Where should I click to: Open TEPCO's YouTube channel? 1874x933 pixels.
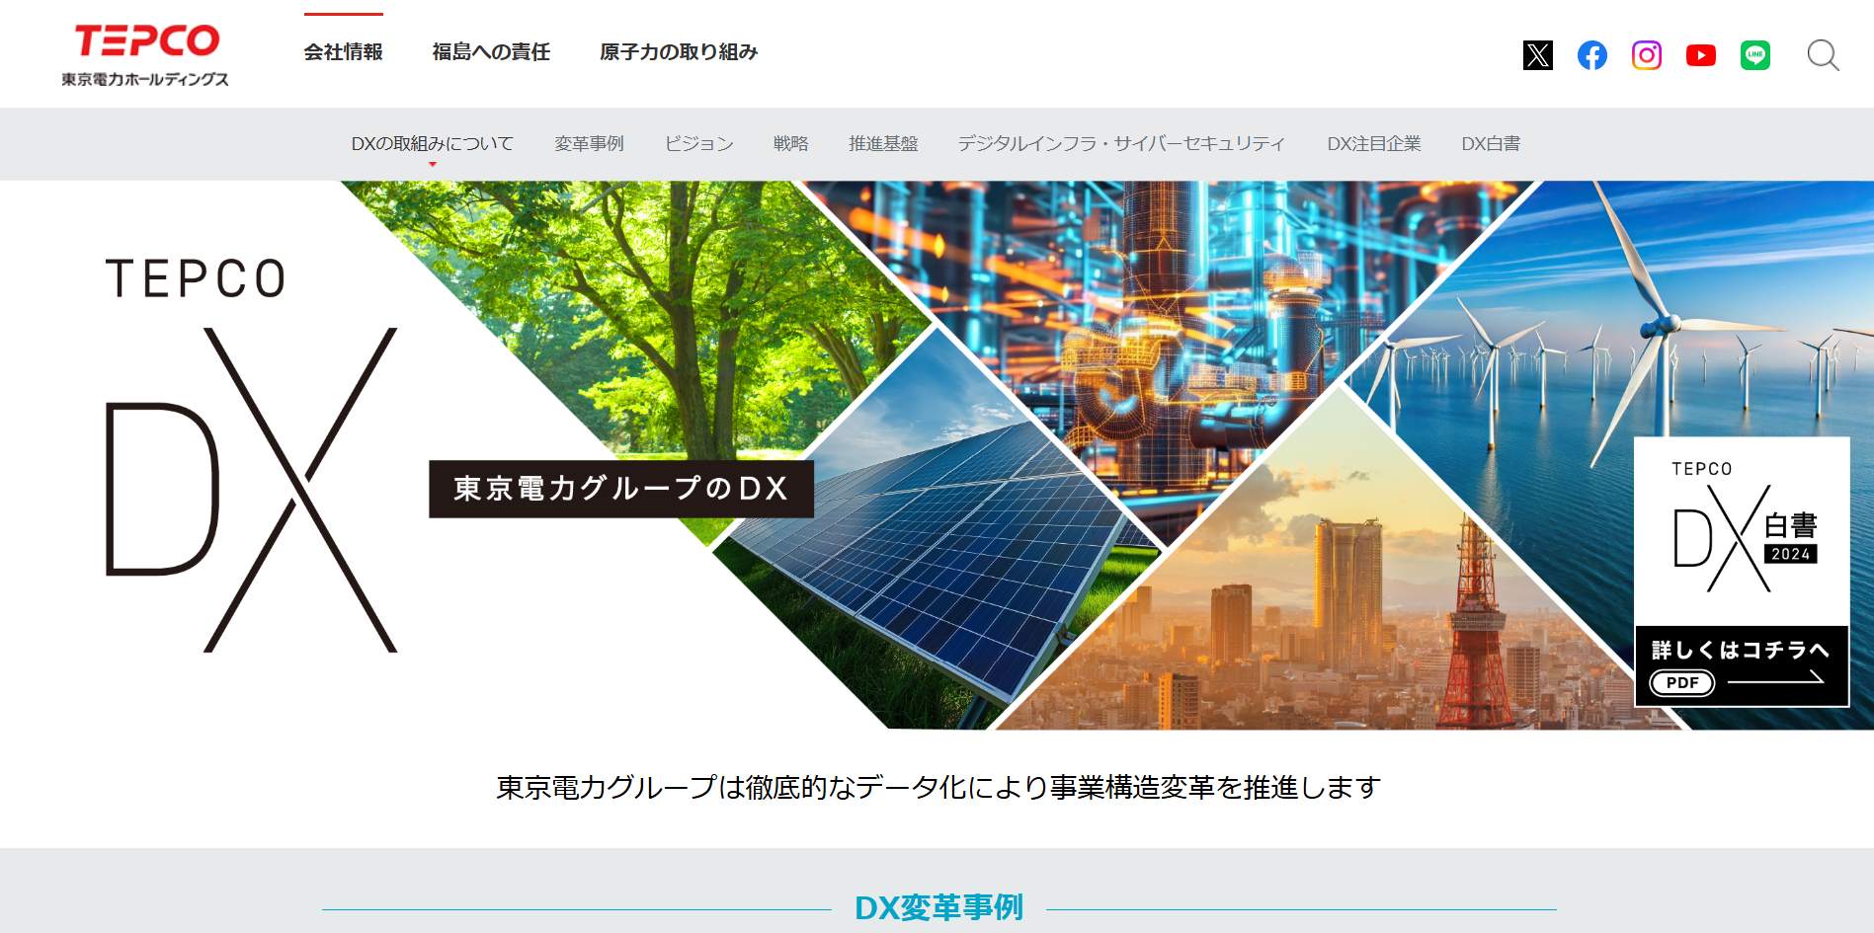click(x=1700, y=55)
